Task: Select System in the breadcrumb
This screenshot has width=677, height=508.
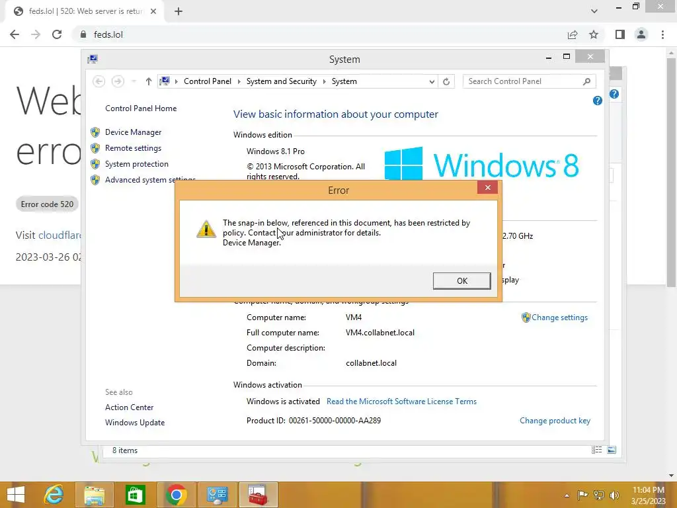Action: [x=344, y=81]
